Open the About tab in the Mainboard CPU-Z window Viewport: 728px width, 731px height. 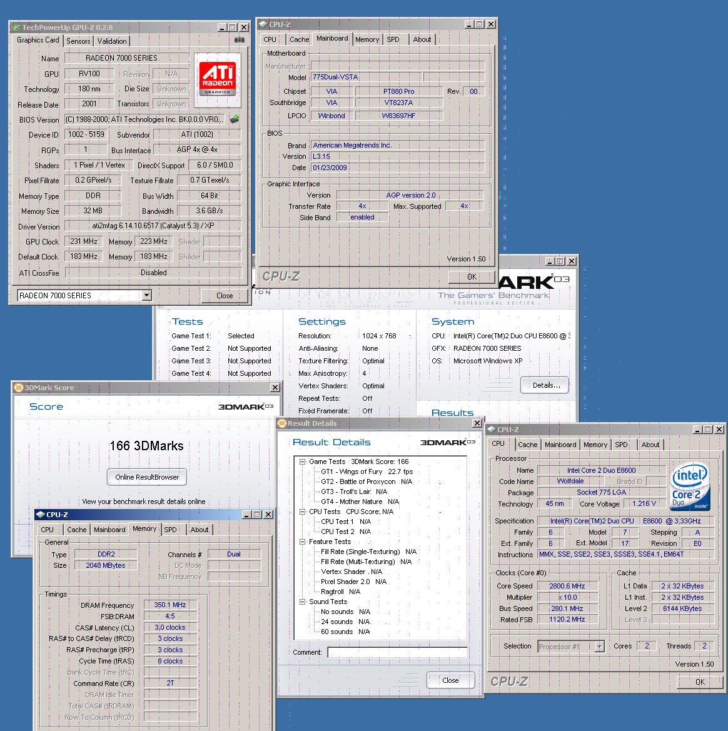422,39
